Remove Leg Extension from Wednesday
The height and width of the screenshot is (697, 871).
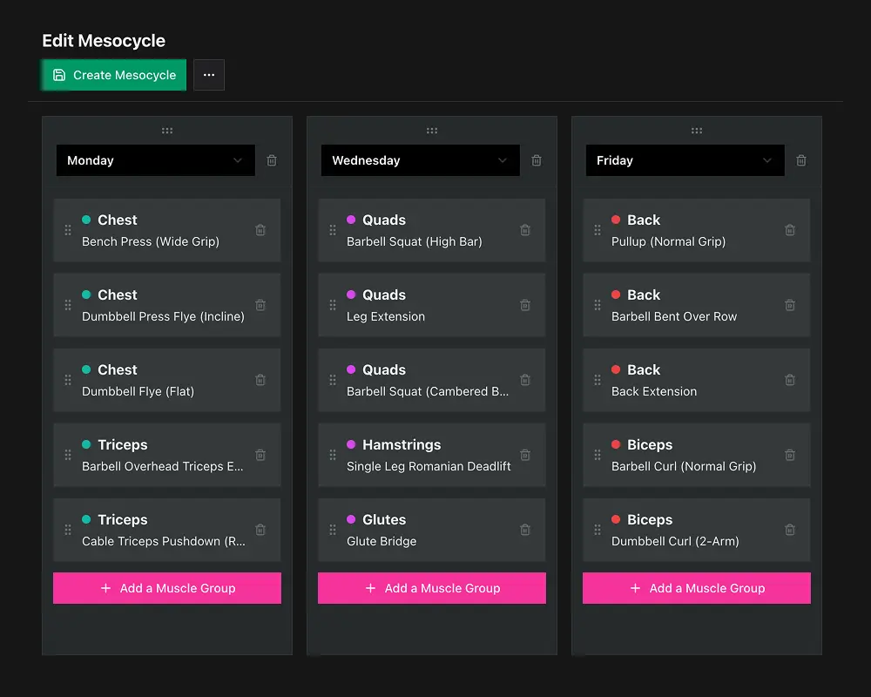(x=524, y=305)
